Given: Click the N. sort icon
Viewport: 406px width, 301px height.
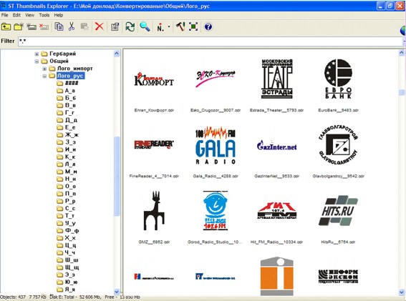Looking at the screenshot, I should click(x=160, y=27).
